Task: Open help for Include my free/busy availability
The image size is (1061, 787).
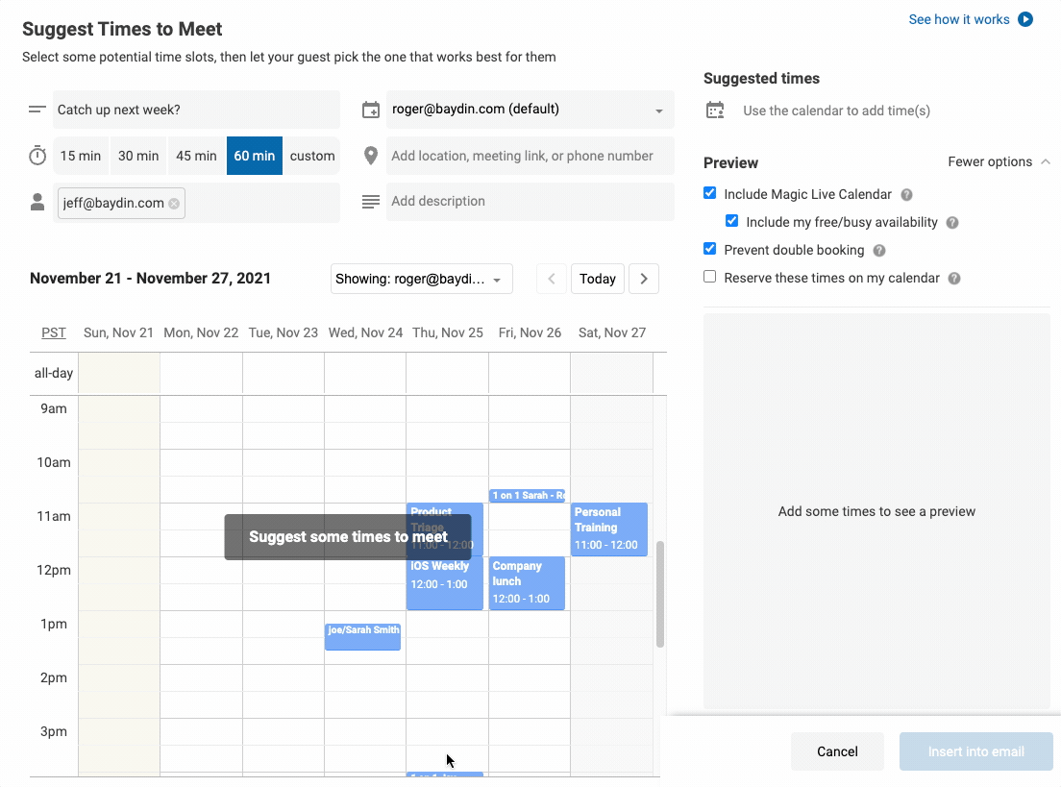Action: (x=952, y=223)
